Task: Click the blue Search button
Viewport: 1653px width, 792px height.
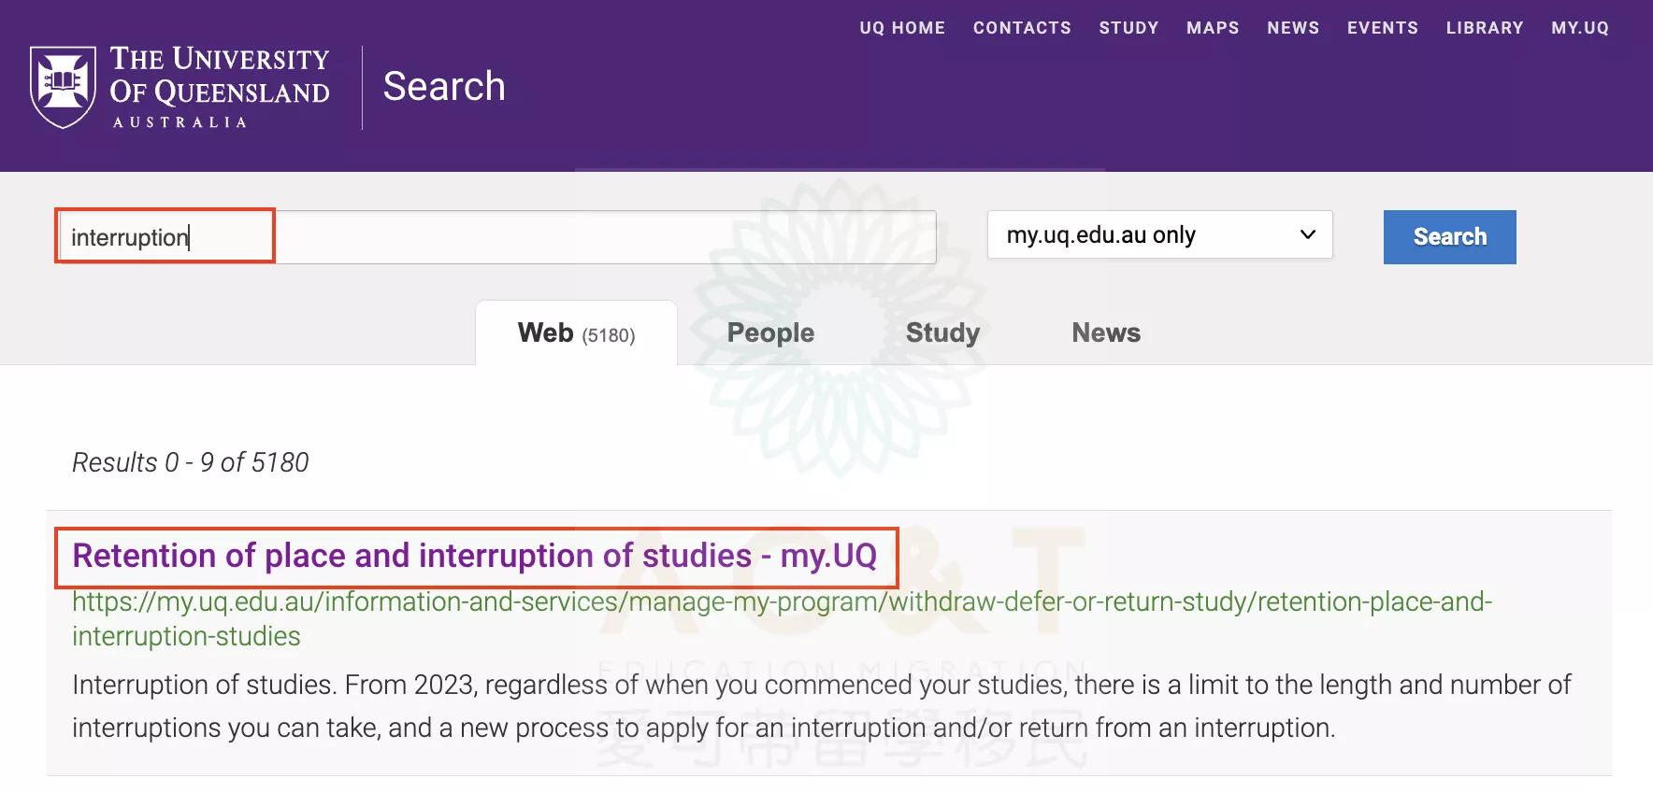Action: pyautogui.click(x=1449, y=237)
